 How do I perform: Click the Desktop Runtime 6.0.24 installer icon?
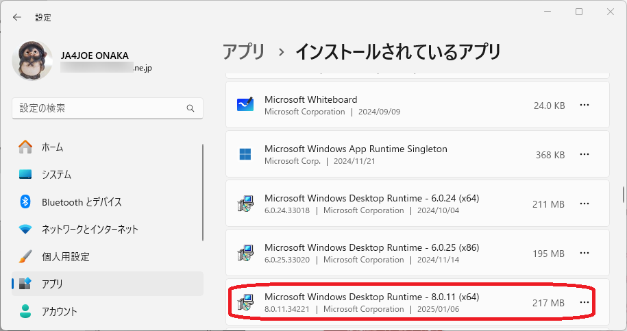[245, 204]
